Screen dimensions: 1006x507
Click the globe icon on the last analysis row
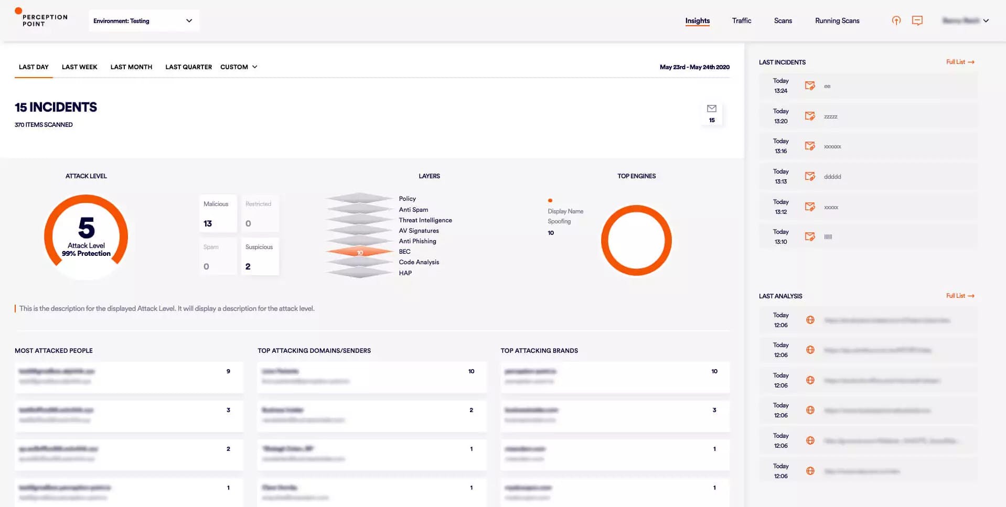click(x=810, y=471)
